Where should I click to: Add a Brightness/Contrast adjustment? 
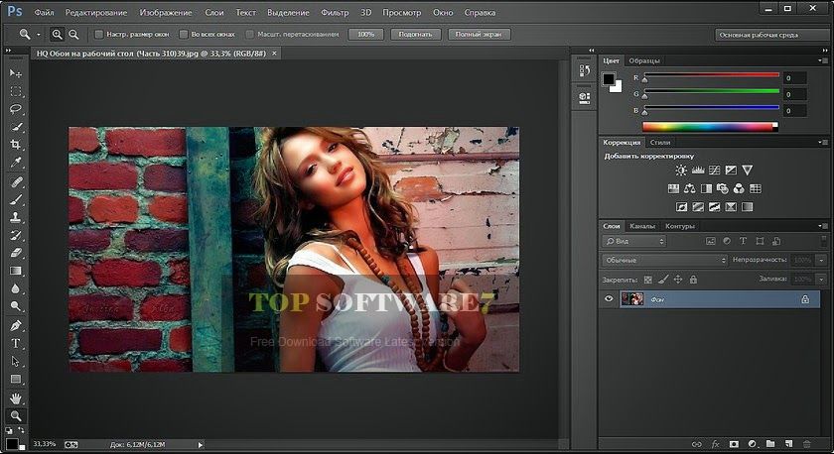(681, 170)
